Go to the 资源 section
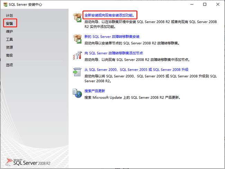The width and height of the screenshot is (225, 169). (9, 47)
